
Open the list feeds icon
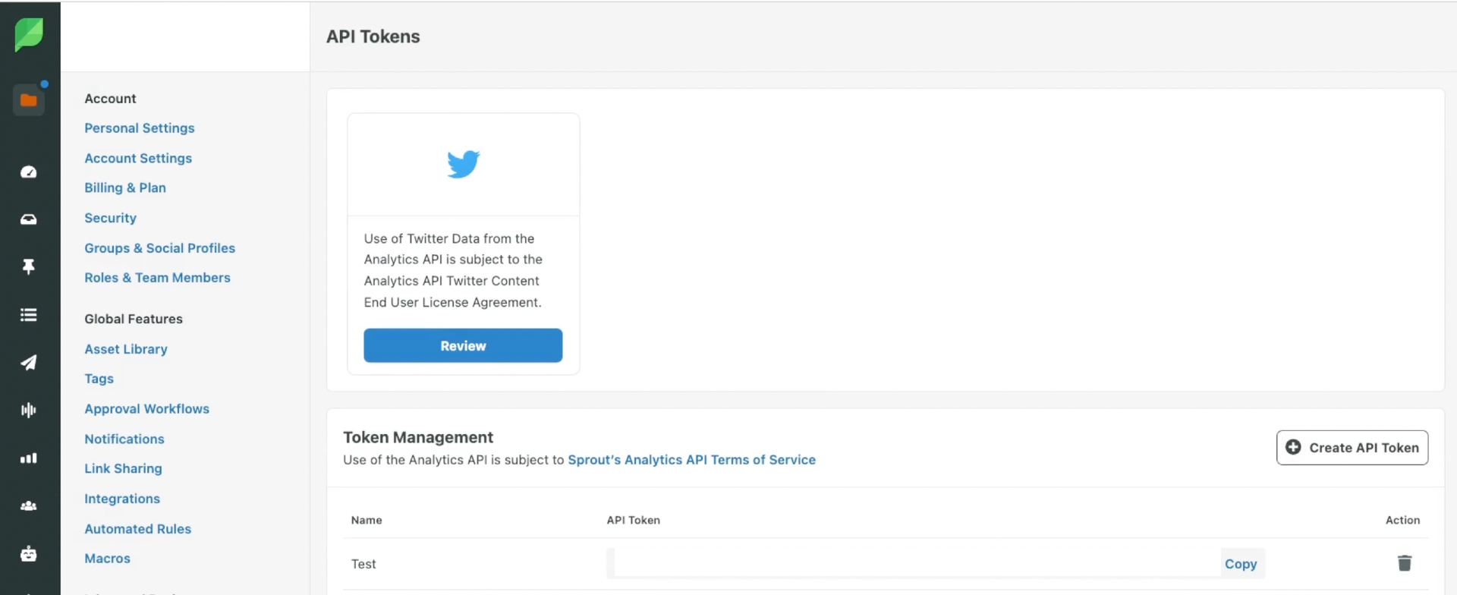click(x=29, y=315)
